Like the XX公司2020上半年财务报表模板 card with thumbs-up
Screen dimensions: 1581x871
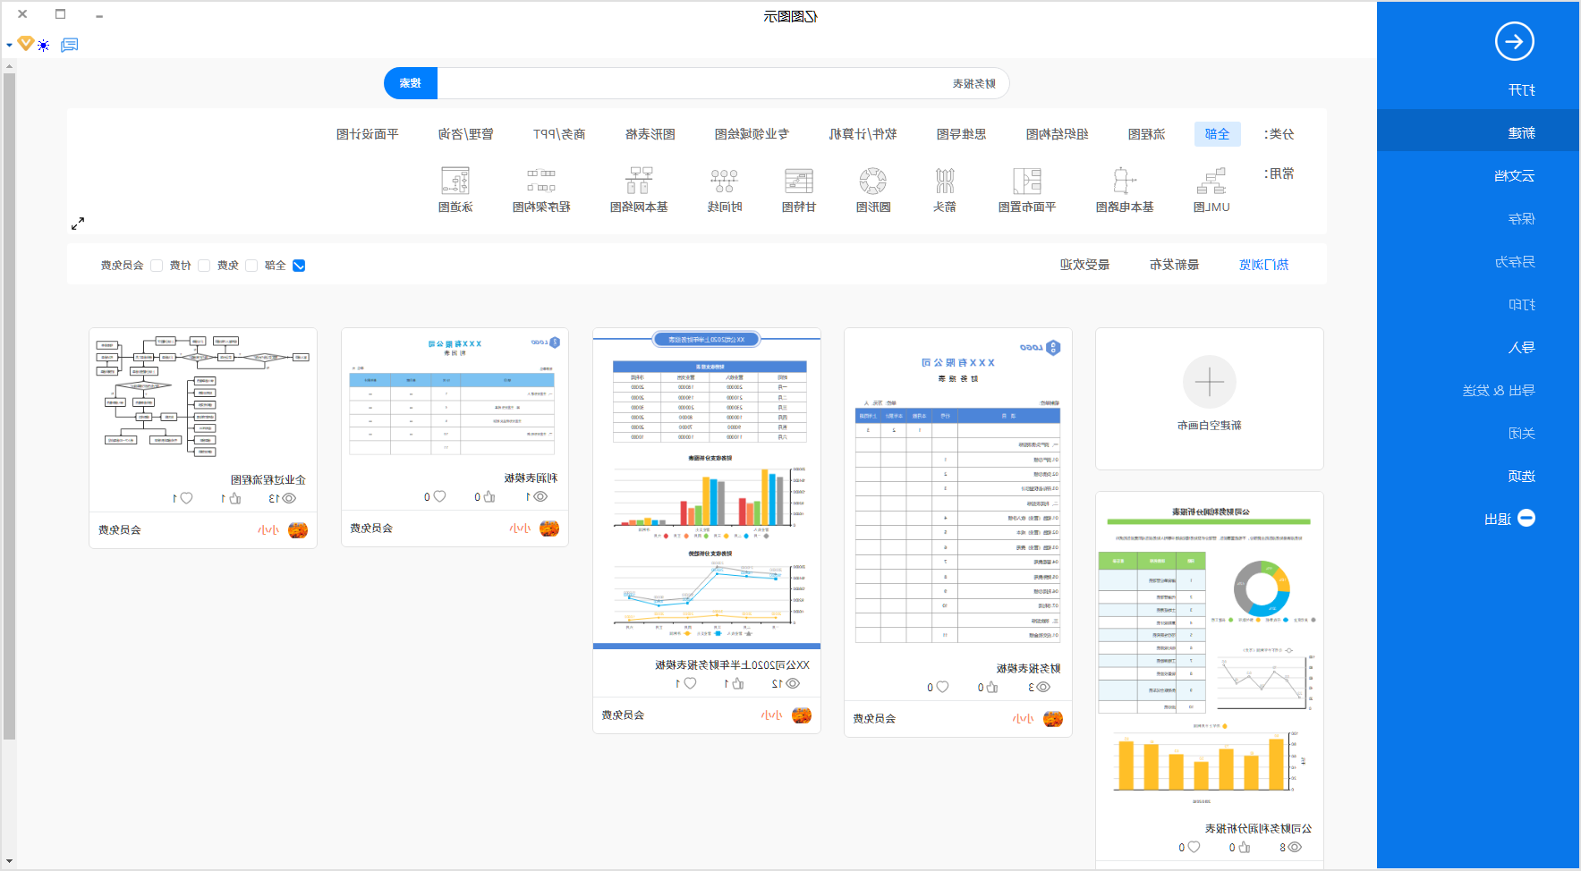point(737,683)
